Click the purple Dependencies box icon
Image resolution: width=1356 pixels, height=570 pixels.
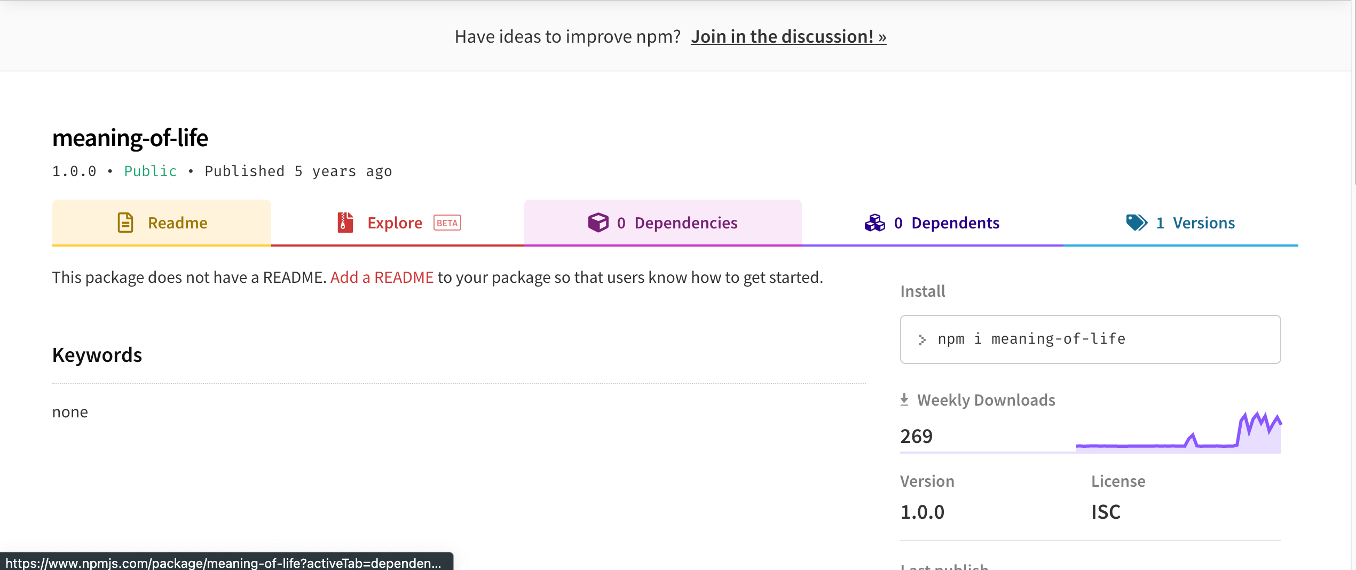[598, 223]
